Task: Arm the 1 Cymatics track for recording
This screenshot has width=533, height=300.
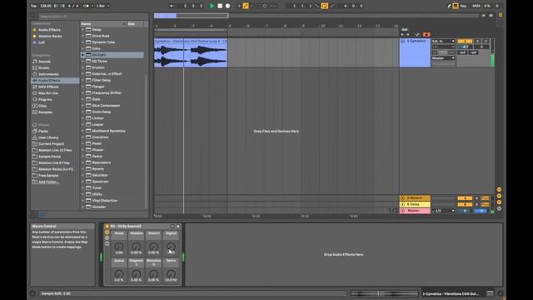Action: click(x=486, y=41)
